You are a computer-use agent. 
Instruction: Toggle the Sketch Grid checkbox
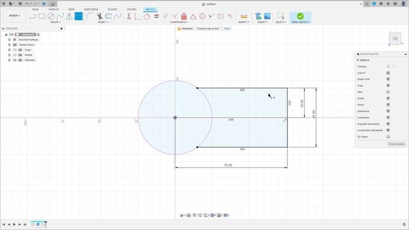pos(388,79)
